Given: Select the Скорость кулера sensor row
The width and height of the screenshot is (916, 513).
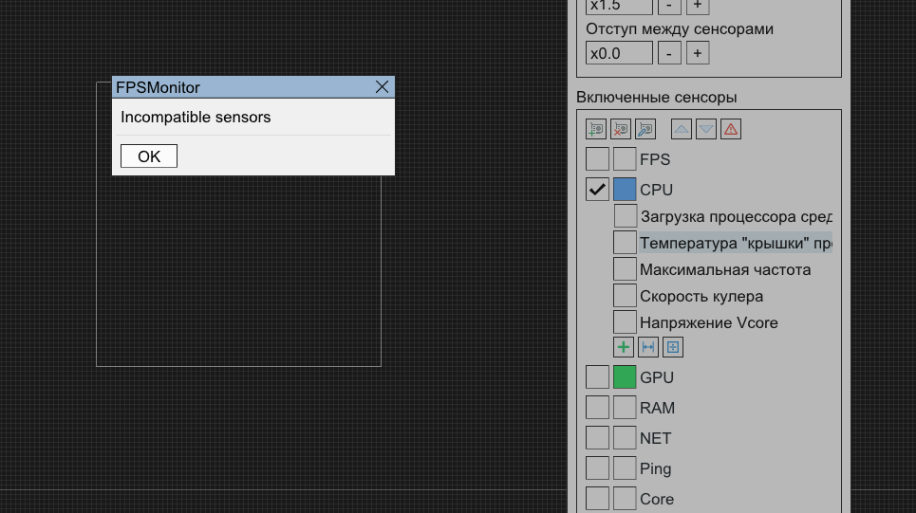Looking at the screenshot, I should [701, 296].
